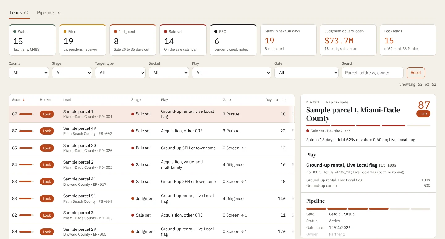Expand the Stage filter dropdown

tap(72, 73)
